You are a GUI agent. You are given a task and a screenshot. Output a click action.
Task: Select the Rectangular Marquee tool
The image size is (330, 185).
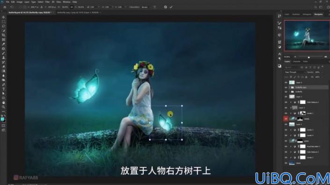[x=3, y=21]
